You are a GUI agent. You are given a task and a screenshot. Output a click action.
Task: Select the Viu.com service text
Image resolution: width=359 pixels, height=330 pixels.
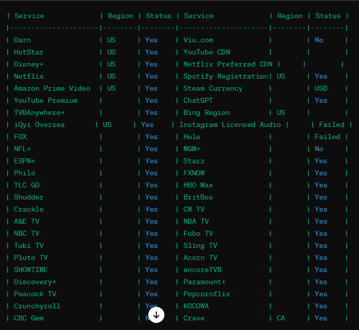coord(198,40)
